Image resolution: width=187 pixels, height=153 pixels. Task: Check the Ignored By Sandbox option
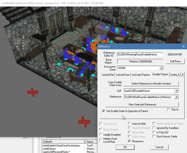[x=154, y=128]
